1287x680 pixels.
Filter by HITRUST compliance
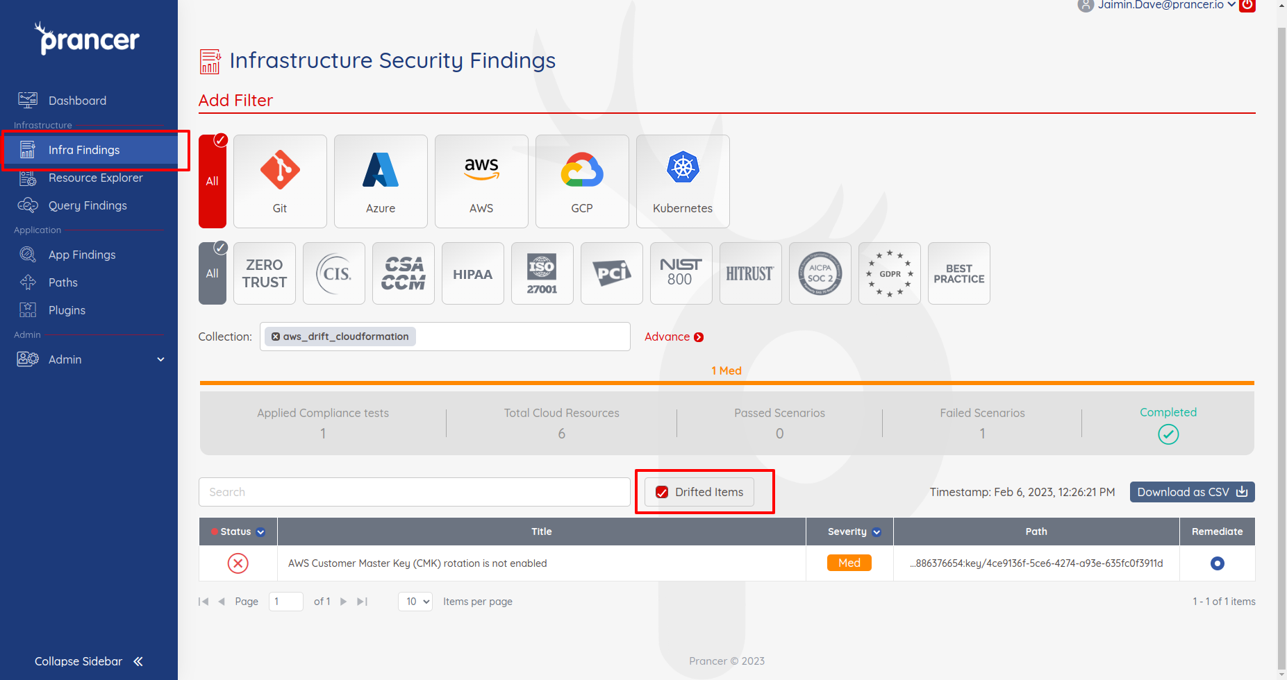pos(751,273)
